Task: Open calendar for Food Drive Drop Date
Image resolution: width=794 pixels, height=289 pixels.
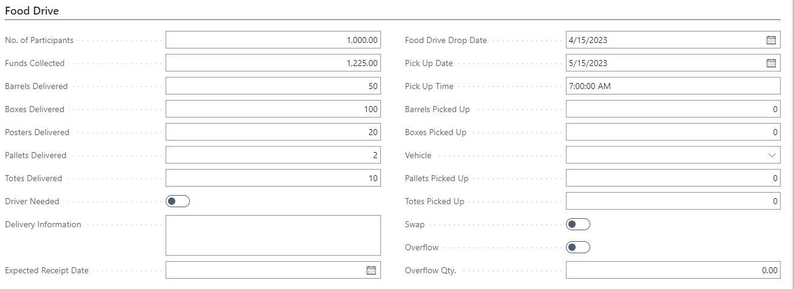Action: pyautogui.click(x=771, y=40)
